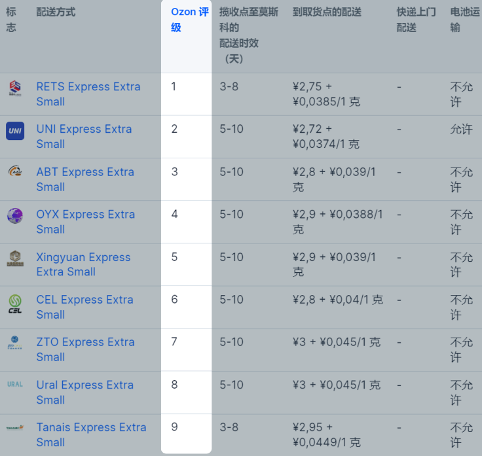This screenshot has height=456, width=482.
Task: Select Ozon rating cell with value 2
Action: pos(186,137)
